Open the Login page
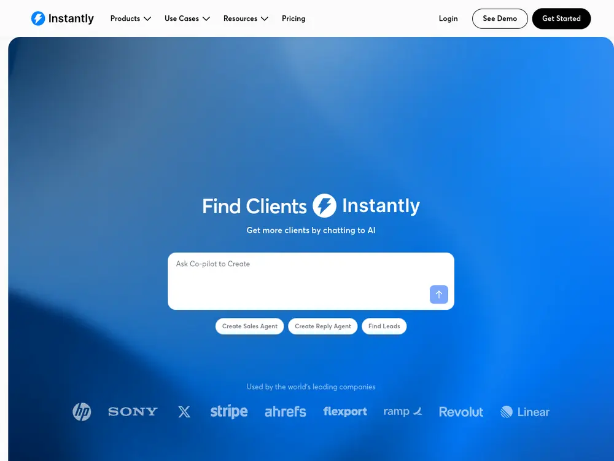Viewport: 614px width, 461px height. click(x=448, y=18)
